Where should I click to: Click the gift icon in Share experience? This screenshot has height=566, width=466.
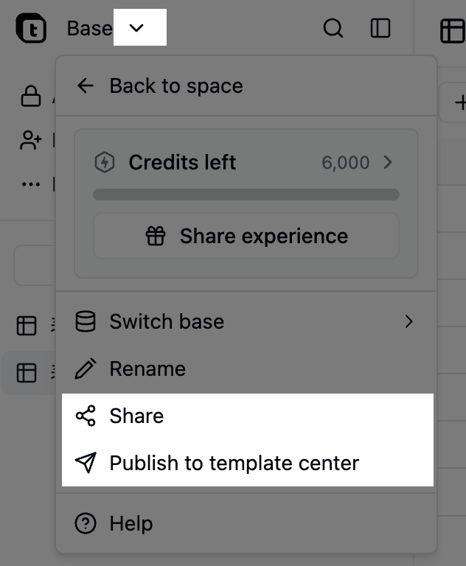coord(156,237)
